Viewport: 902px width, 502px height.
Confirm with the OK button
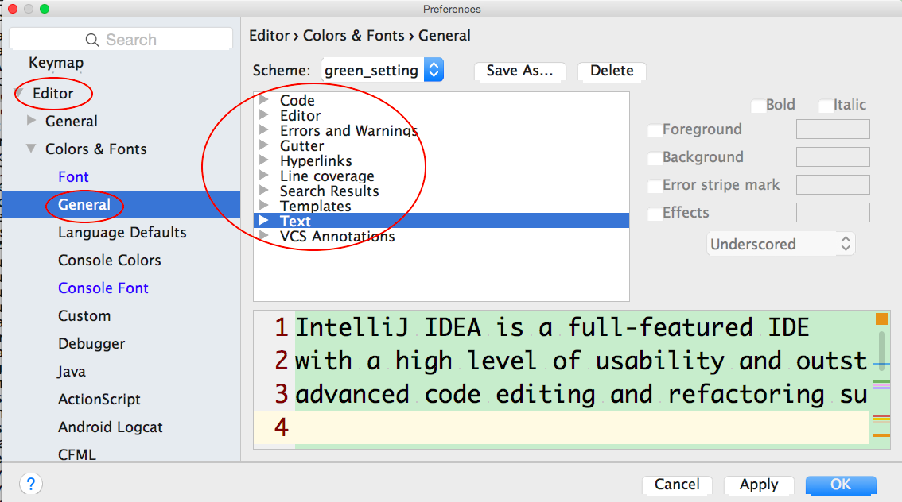coord(841,485)
